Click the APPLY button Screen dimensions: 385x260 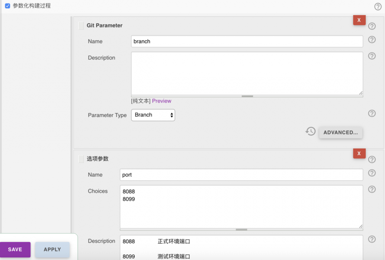pos(52,250)
